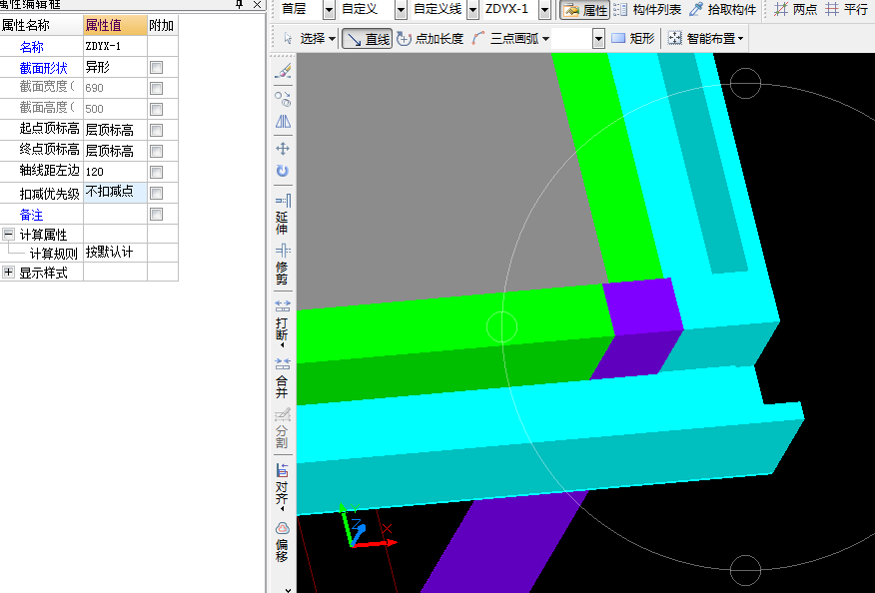Select the 直线 line drawing tool

[x=368, y=39]
